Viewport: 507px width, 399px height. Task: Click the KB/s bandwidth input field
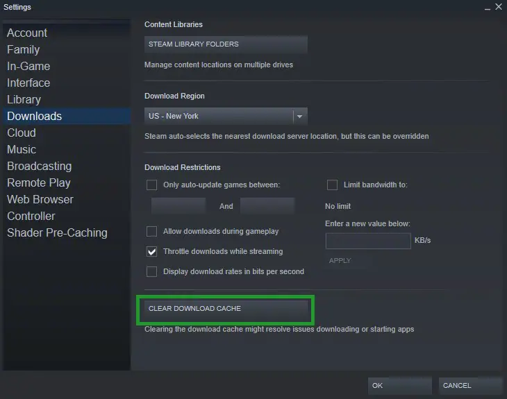[x=368, y=241]
